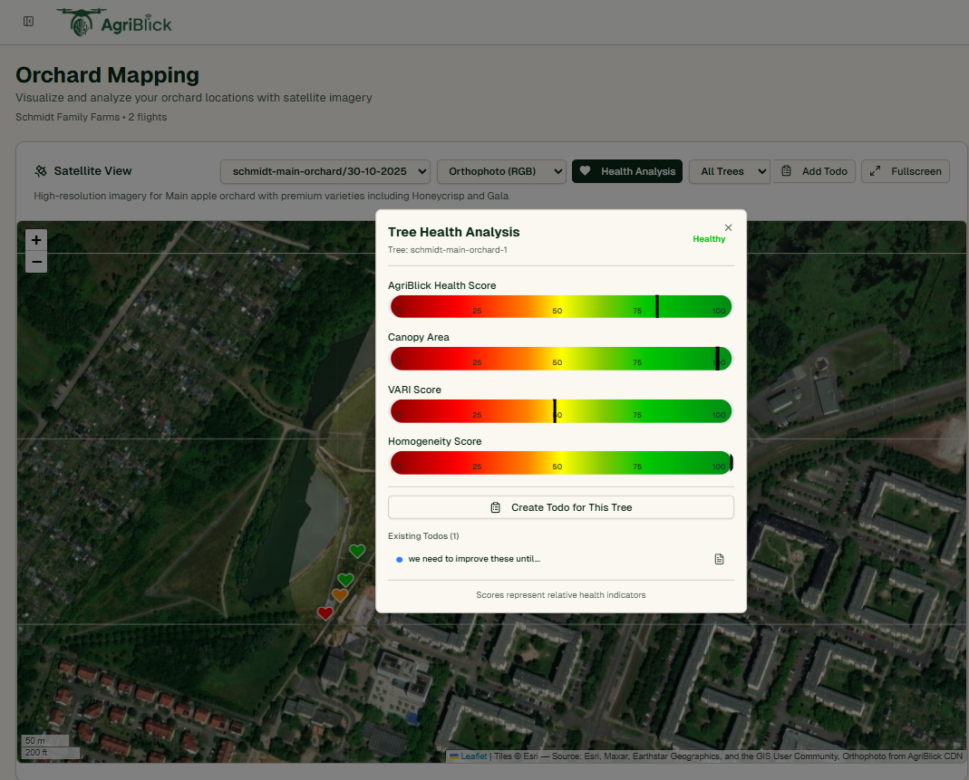Screen dimensions: 969x780
Task: Select the red tree marker on the map
Action: 325,612
